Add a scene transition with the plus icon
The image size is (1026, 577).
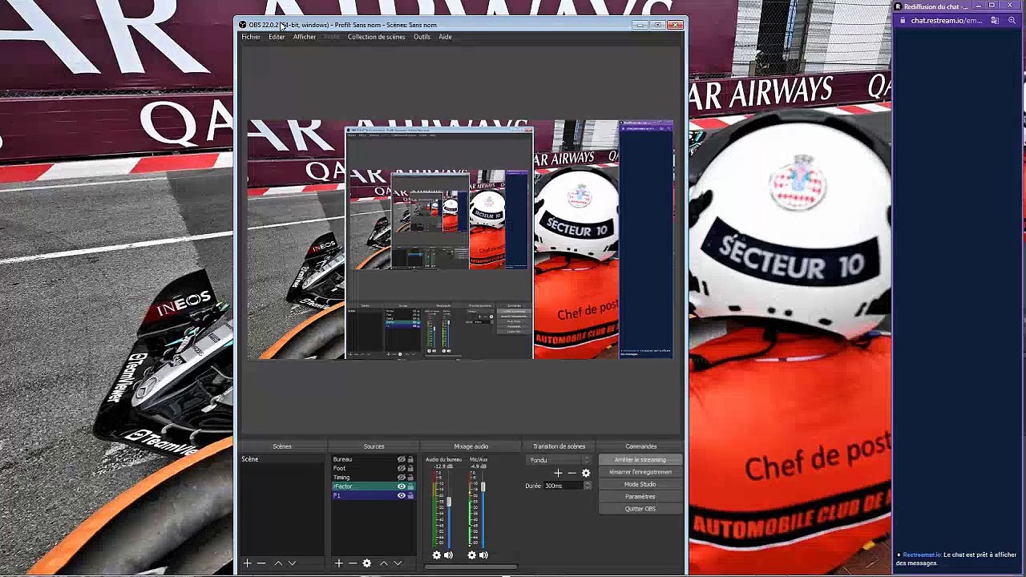[x=559, y=473]
